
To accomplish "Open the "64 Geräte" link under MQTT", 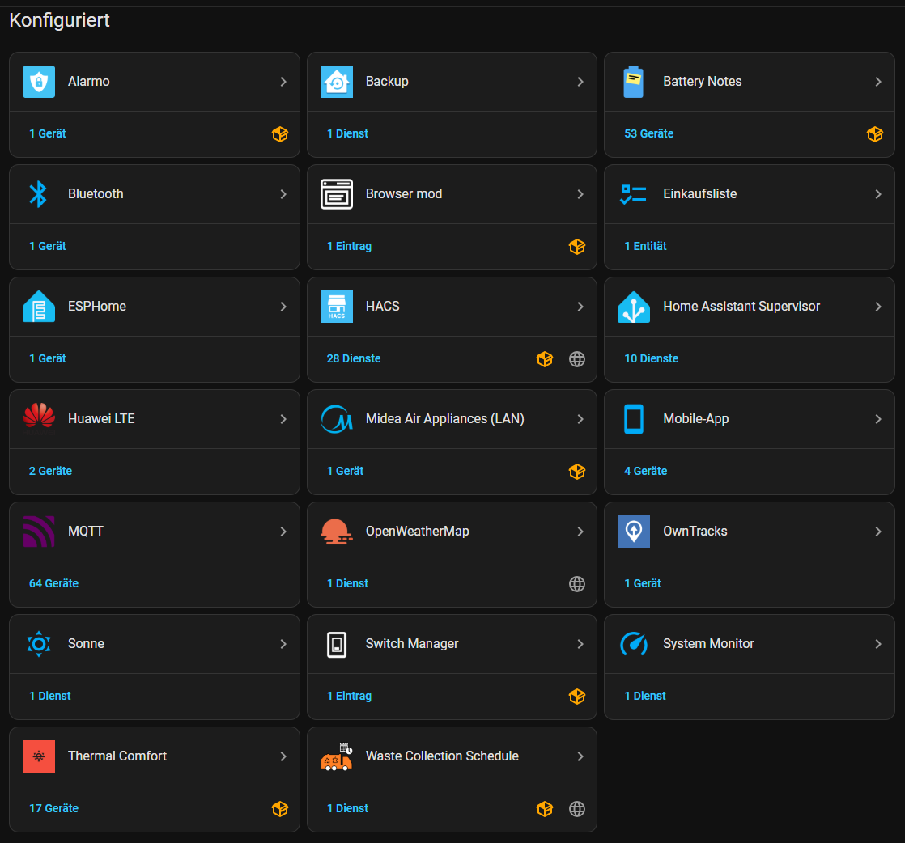I will click(53, 583).
